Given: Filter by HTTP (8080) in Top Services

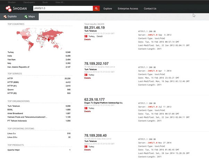Looking at the screenshot, I should [14, 82].
